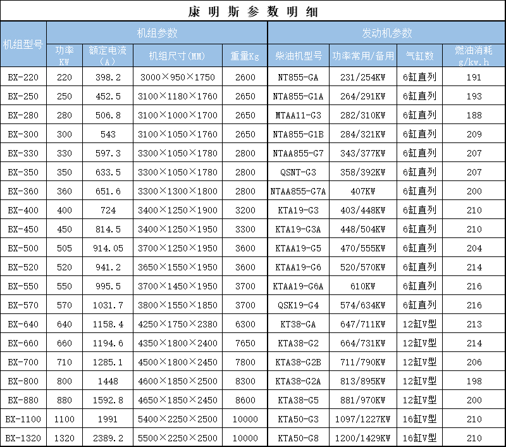Select the BX-350 model cell
Viewport: 506px width, 447px height.
23,172
